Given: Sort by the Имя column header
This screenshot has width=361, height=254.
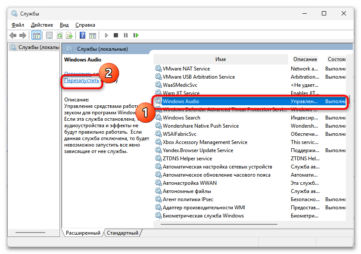Looking at the screenshot, I should [220, 59].
